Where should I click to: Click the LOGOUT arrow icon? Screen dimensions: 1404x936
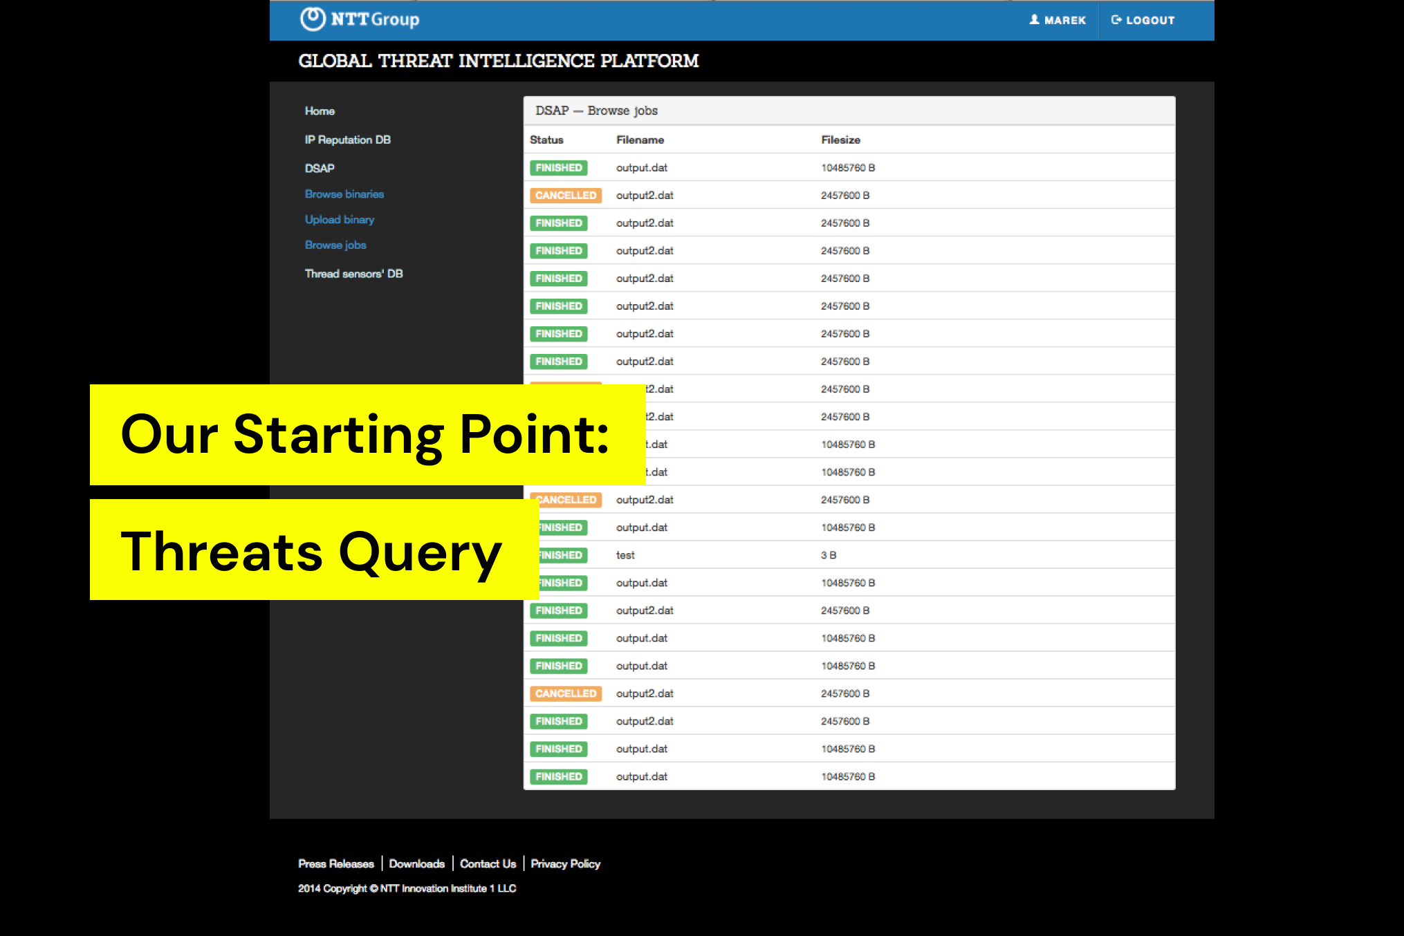[x=1116, y=19]
